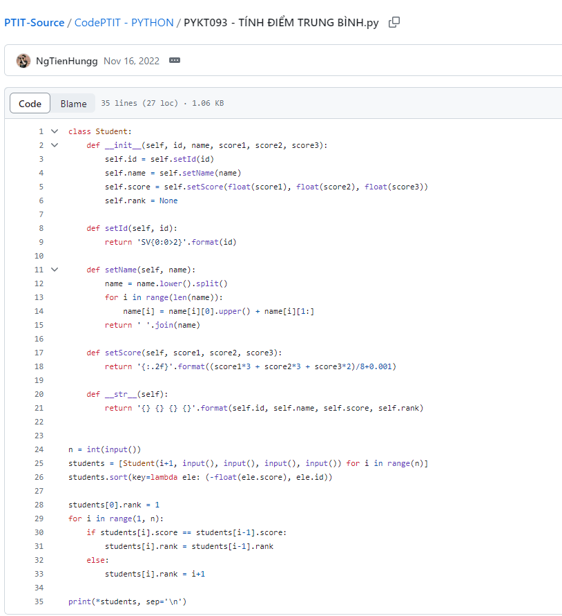This screenshot has height=616, width=562.
Task: Click 'self.rank = None' code line
Action: coord(141,200)
